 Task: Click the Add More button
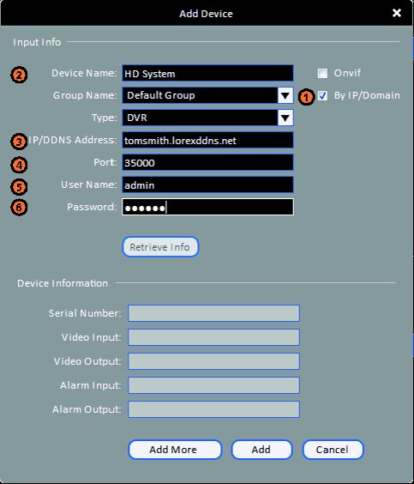coord(175,450)
